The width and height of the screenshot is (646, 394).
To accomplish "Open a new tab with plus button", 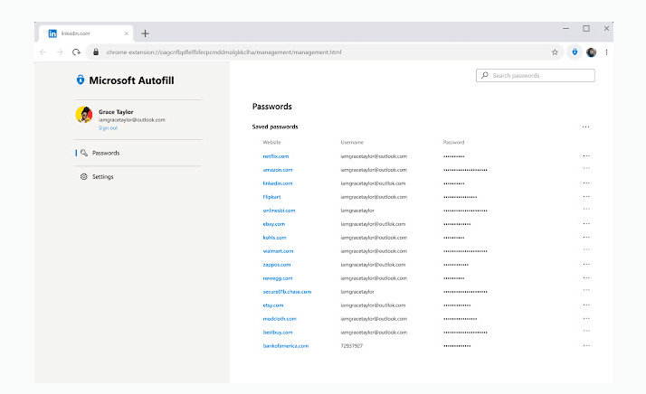I will coord(145,33).
